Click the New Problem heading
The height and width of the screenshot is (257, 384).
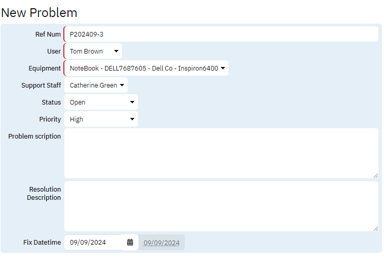[39, 12]
